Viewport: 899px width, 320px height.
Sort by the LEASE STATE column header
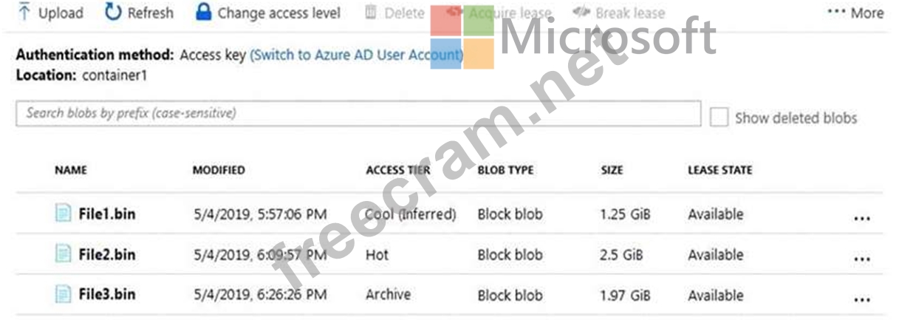click(719, 170)
